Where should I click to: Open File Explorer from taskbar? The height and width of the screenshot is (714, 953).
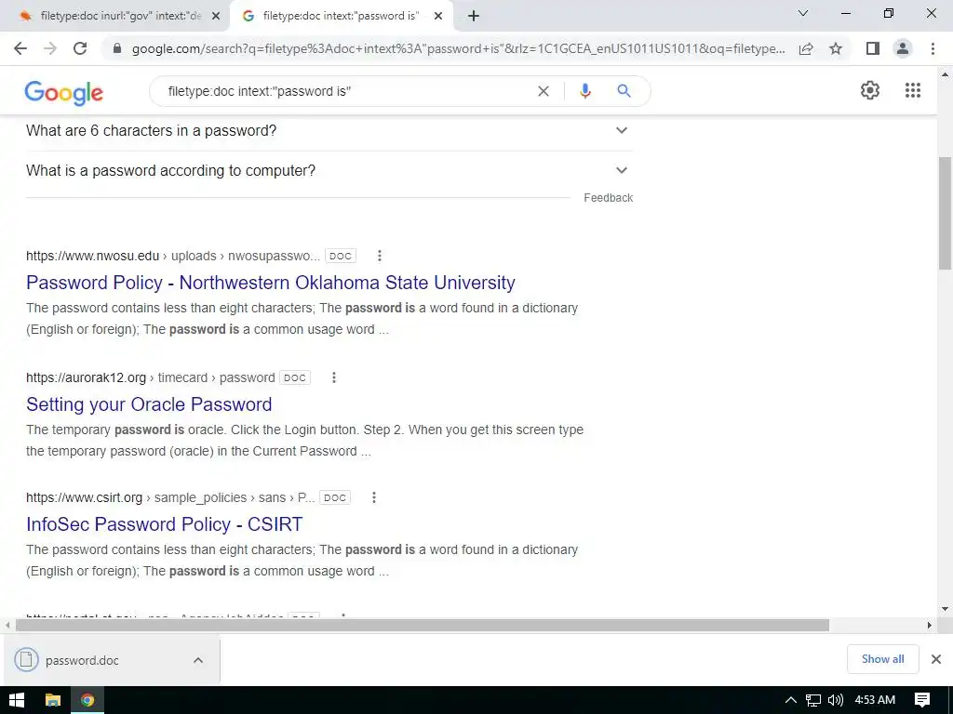(53, 700)
